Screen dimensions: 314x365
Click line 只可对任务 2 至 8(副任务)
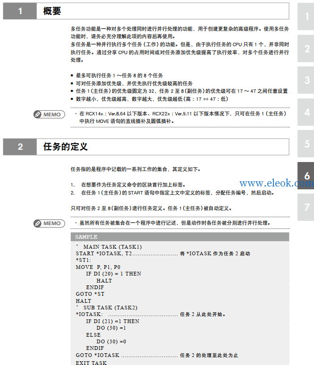tap(151, 208)
